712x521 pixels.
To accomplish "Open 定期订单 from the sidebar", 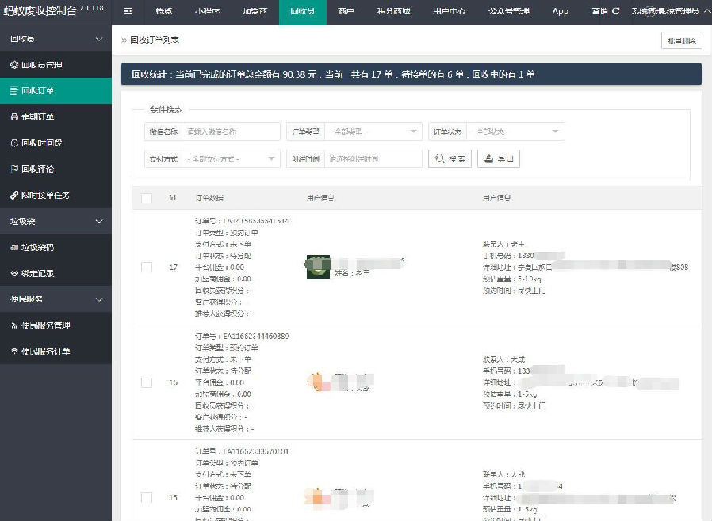I will (x=56, y=117).
